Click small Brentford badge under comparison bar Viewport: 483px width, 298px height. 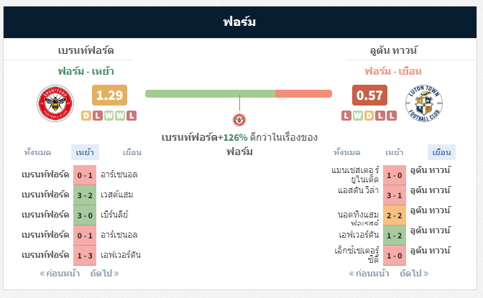click(x=239, y=120)
